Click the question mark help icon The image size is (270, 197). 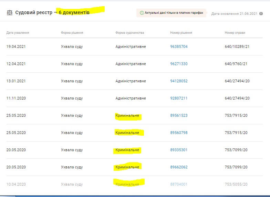261,14
